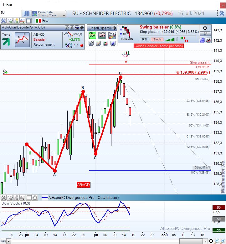This screenshot has height=244, width=226.
Task: Add a drawing object to oscillator panel
Action: 16,198
